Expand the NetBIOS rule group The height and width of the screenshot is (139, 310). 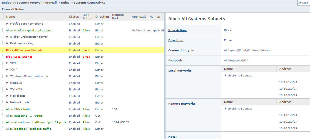click(7, 82)
